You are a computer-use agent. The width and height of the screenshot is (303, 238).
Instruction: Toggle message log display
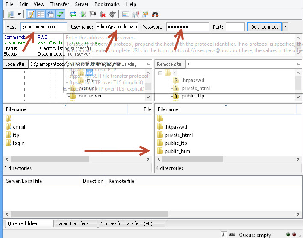pyautogui.click(x=31, y=14)
